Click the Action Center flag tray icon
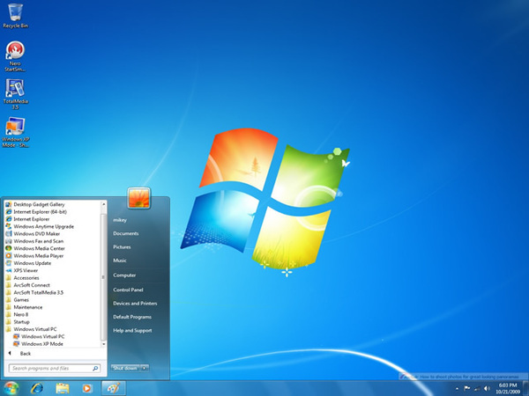The image size is (529, 396). (467, 388)
